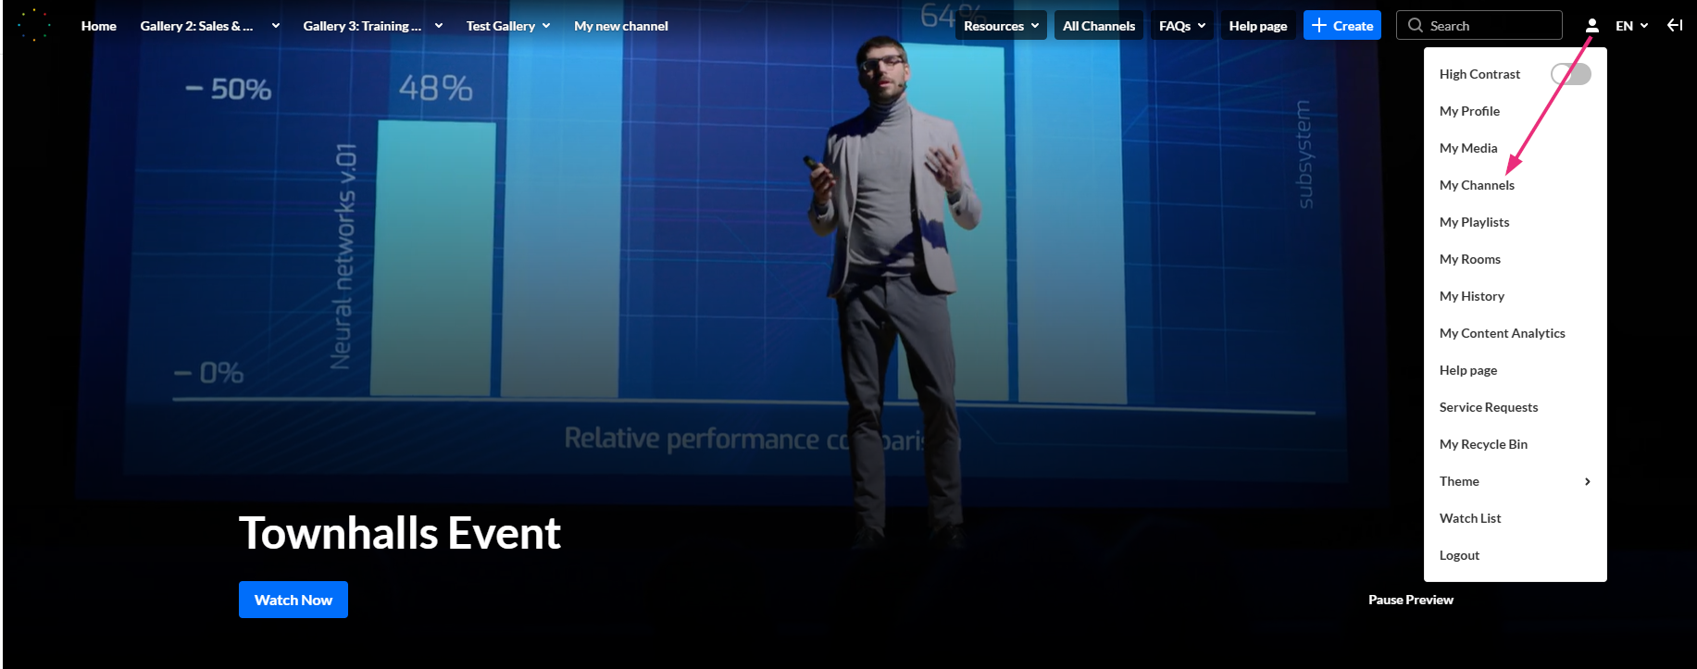Click Pause Preview

1411,600
